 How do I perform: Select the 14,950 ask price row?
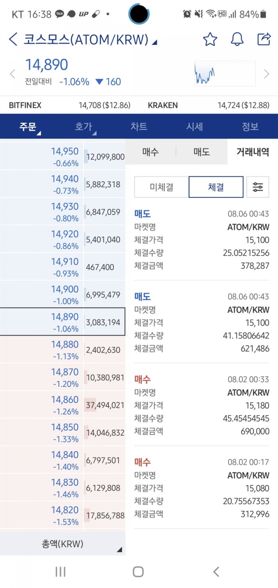point(63,156)
